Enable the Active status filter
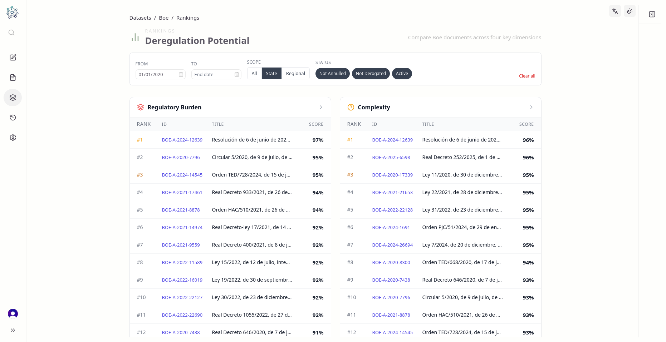 [402, 74]
